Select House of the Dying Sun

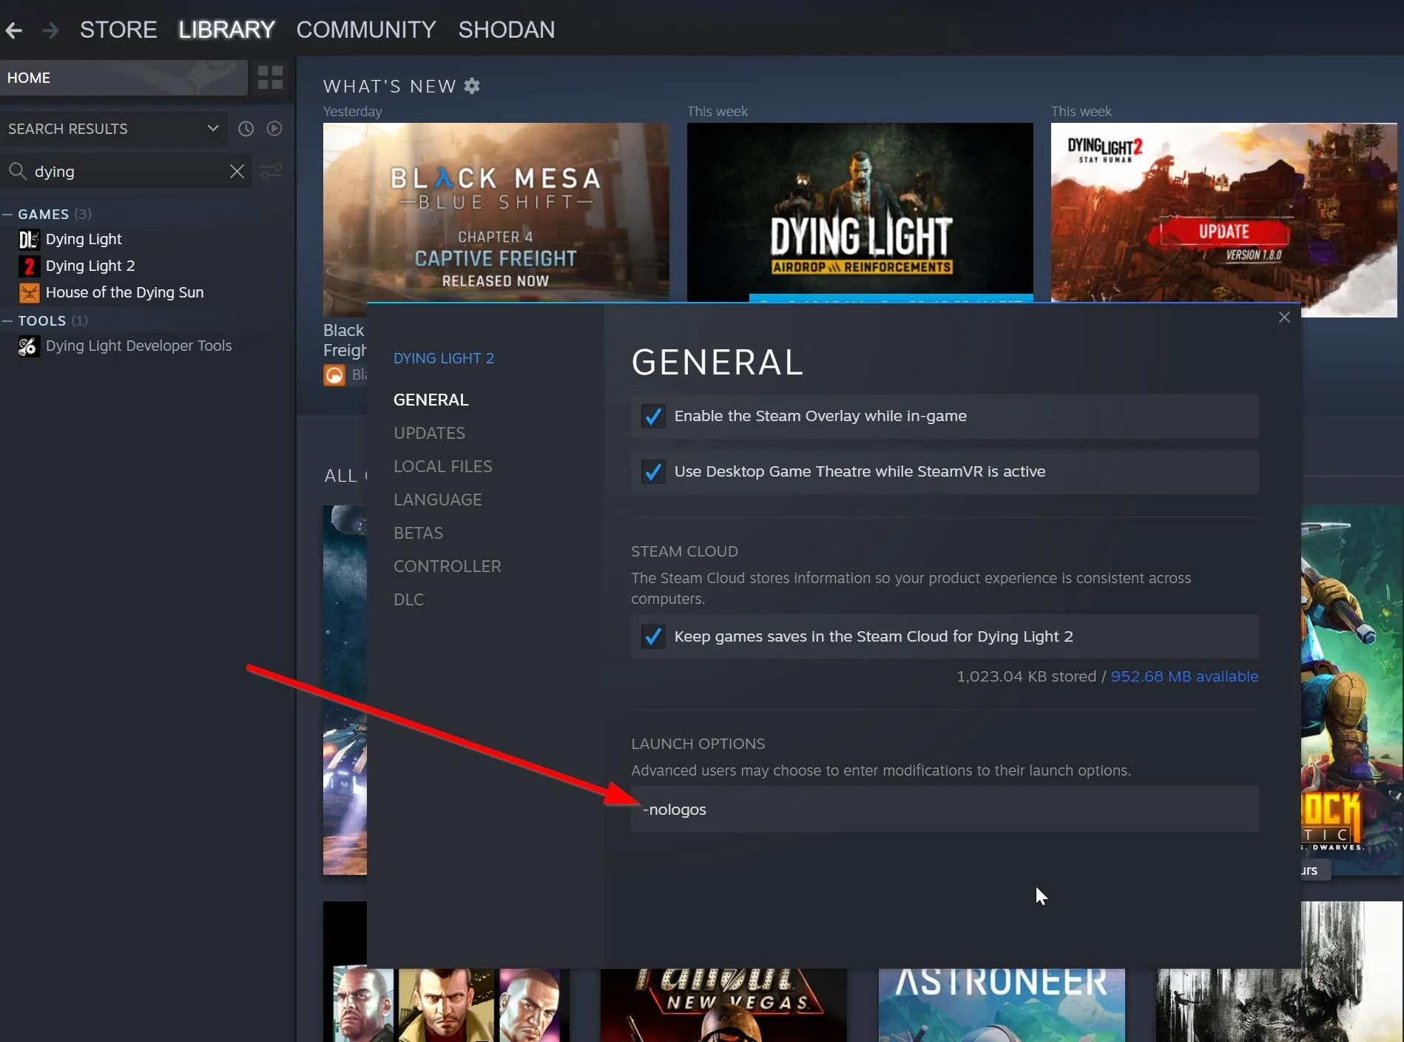pyautogui.click(x=124, y=292)
